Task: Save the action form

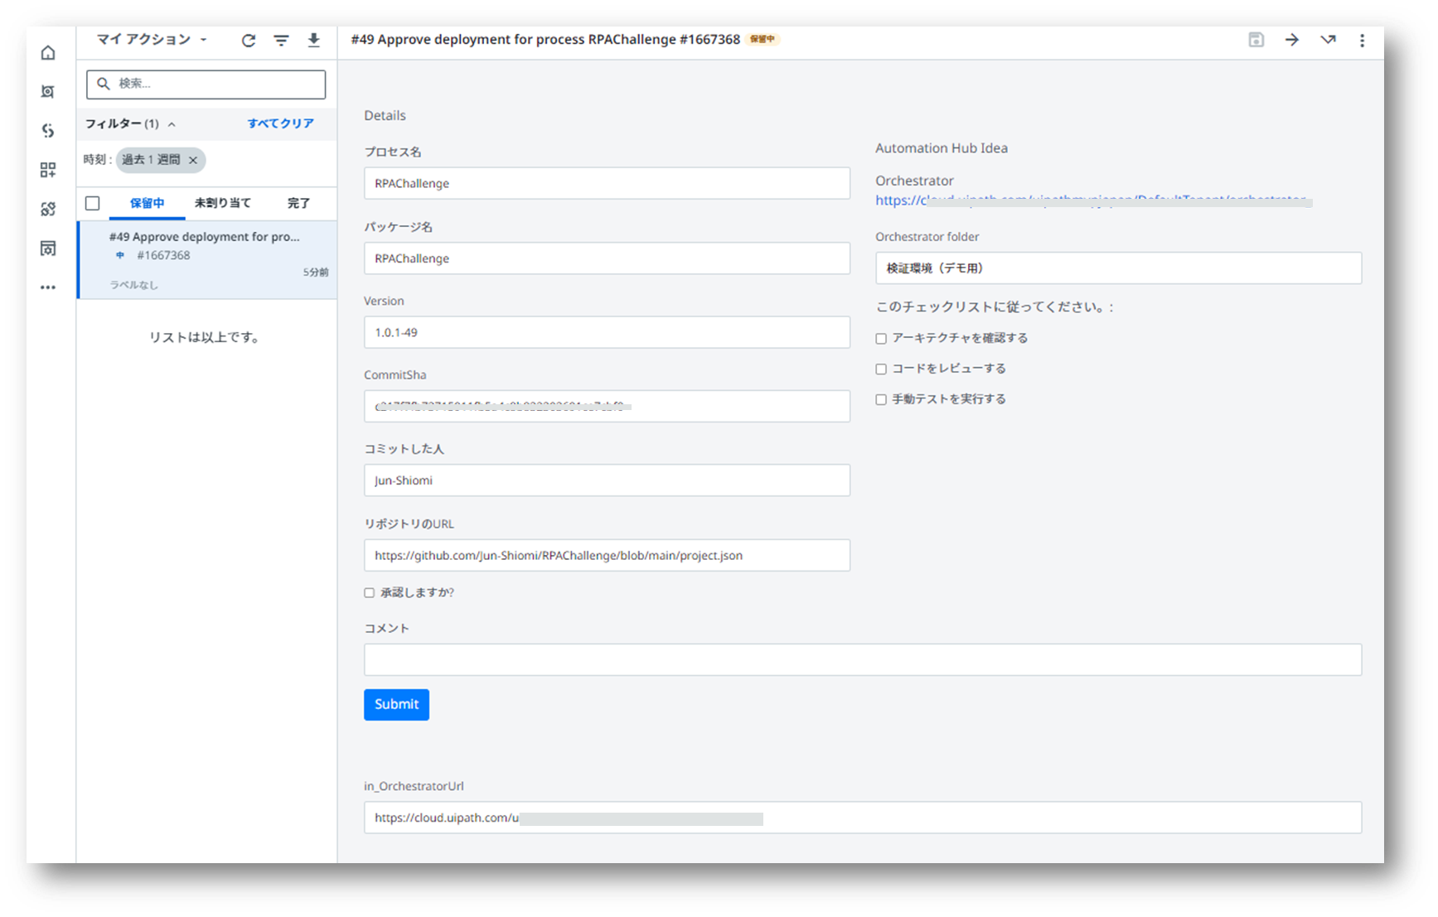Action: click(x=1256, y=40)
